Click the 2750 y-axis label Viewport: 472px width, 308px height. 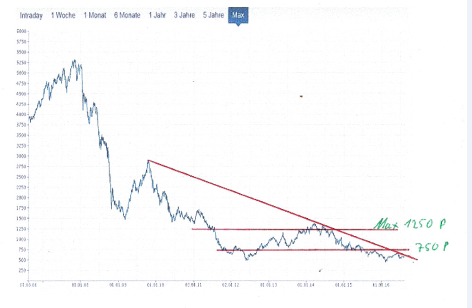(21, 166)
